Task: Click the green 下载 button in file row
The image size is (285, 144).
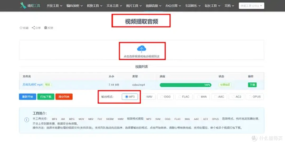Action: (x=252, y=85)
